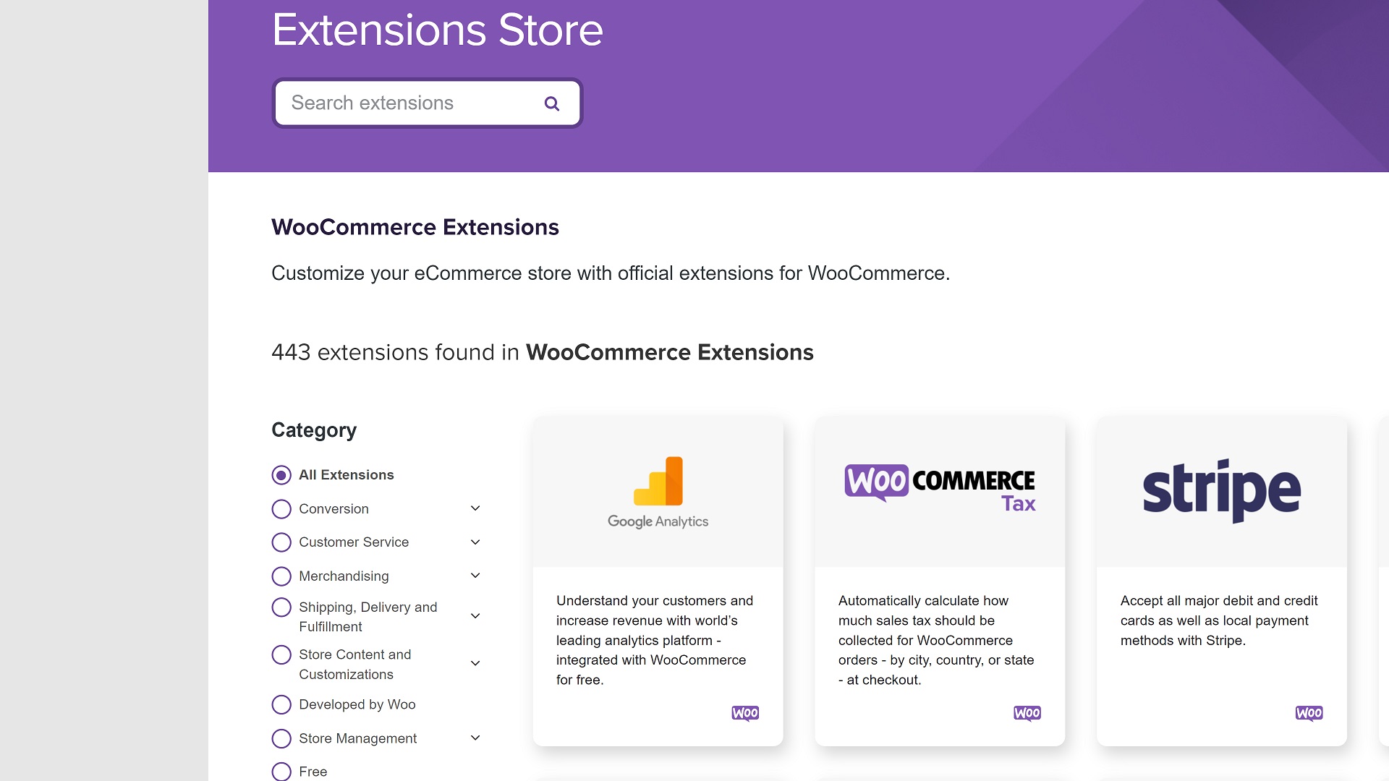This screenshot has width=1389, height=781.
Task: Click the Woo logo on WooCommerce Tax card
Action: (x=1027, y=712)
